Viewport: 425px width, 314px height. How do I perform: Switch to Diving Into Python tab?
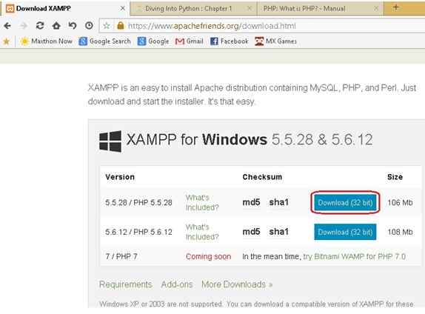pyautogui.click(x=193, y=9)
